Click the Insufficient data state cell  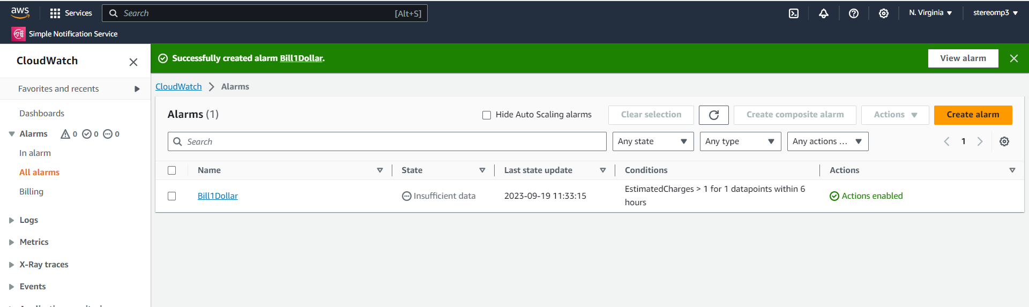tap(439, 196)
